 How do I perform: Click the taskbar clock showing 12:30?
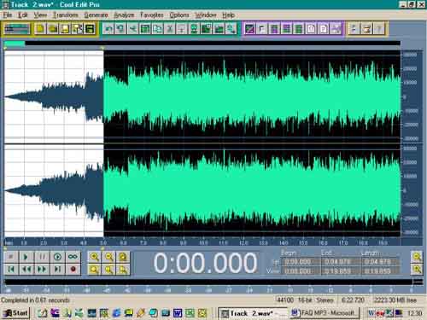[x=414, y=313]
